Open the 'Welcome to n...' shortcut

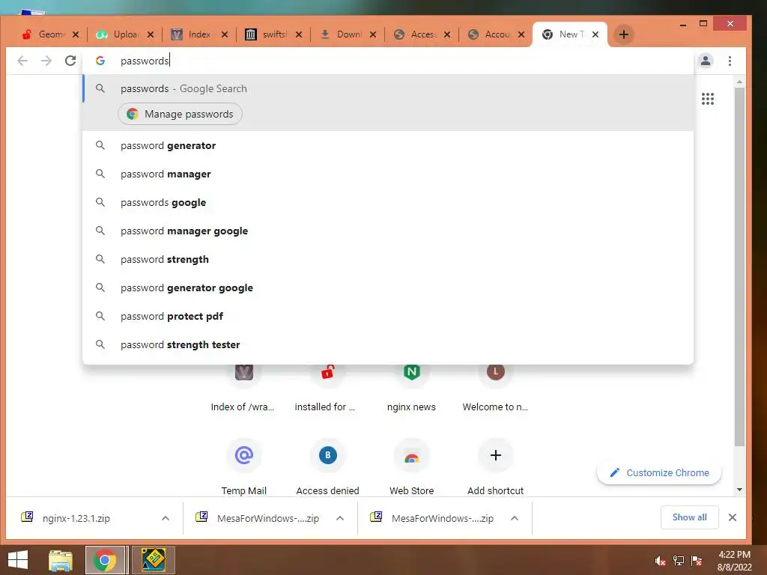pyautogui.click(x=495, y=389)
